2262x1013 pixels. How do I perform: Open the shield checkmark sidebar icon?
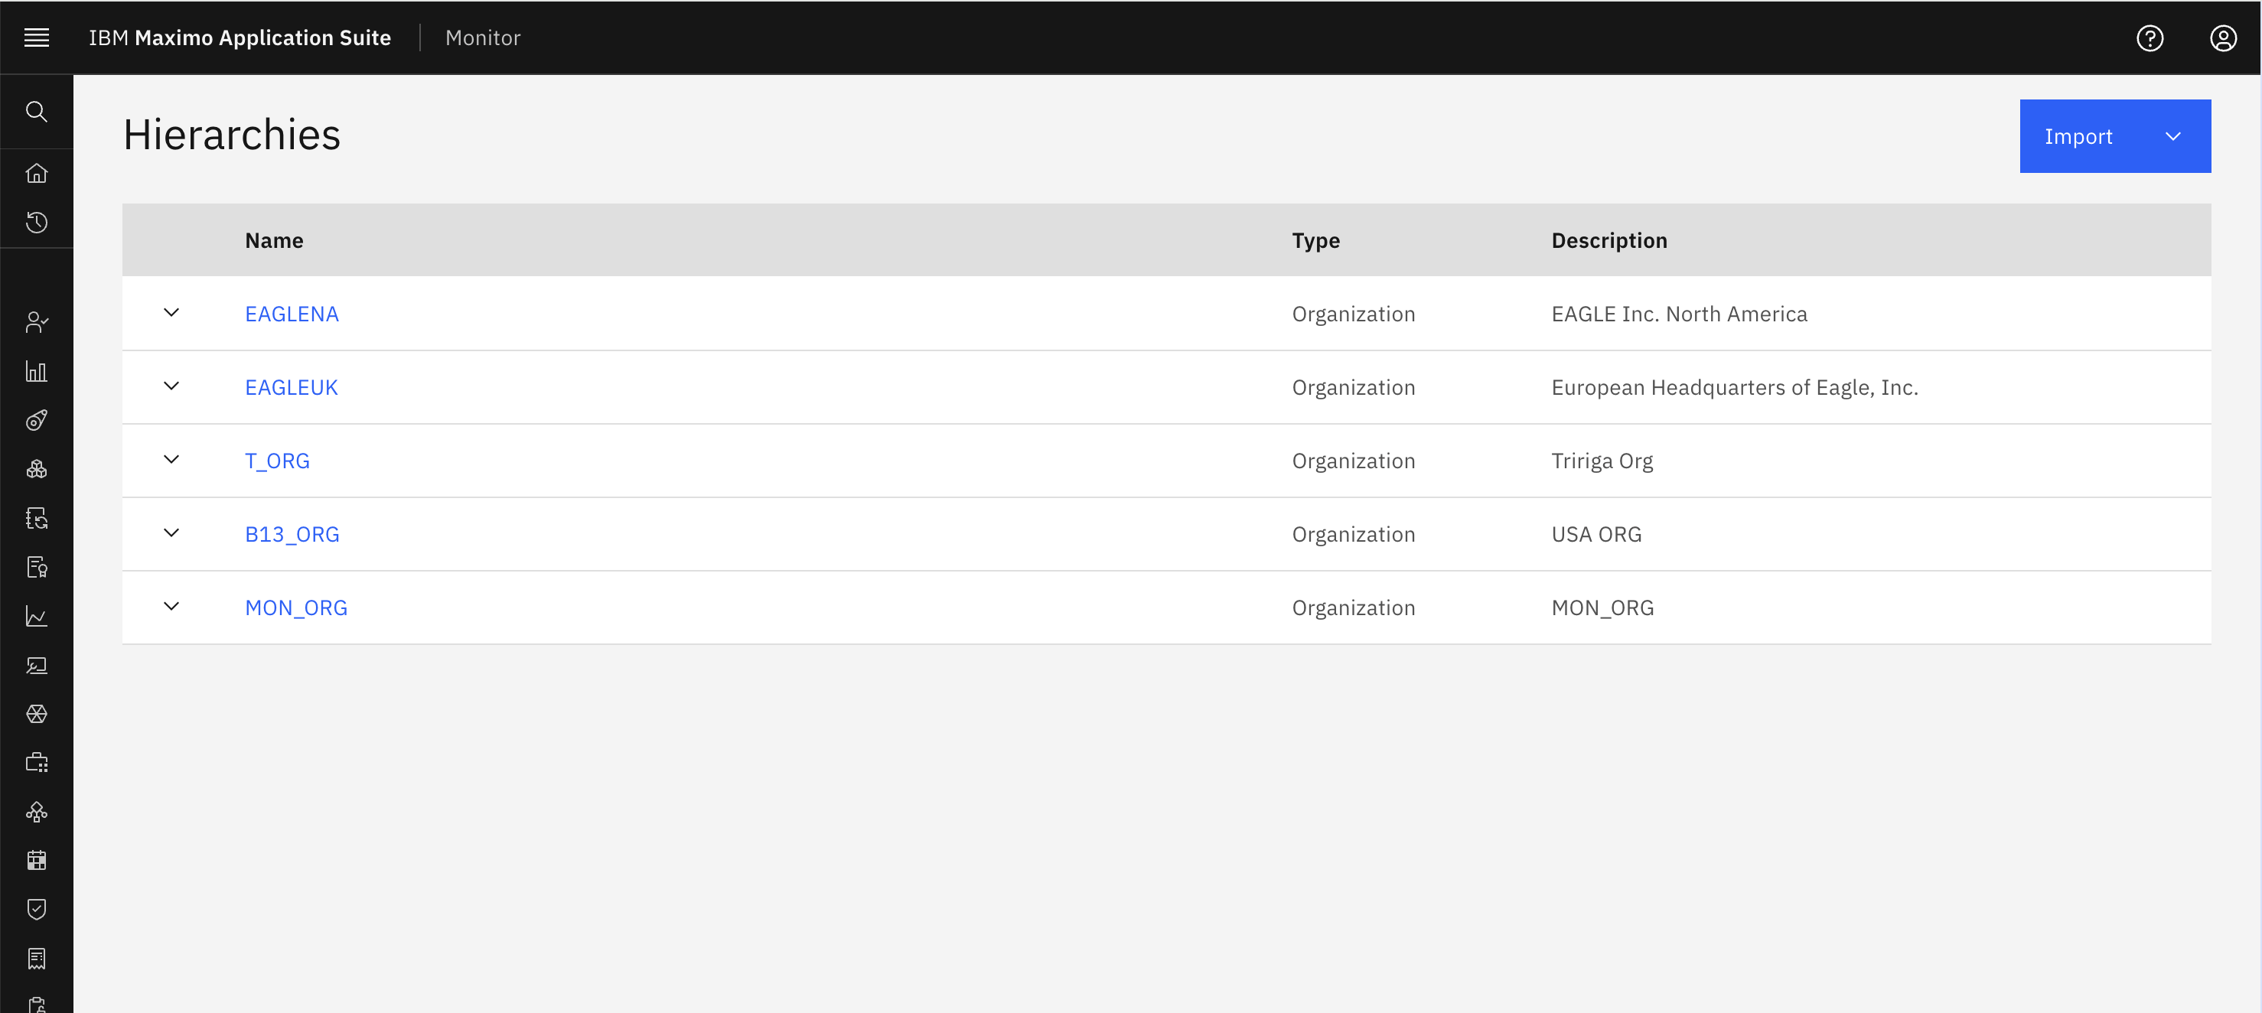click(36, 910)
